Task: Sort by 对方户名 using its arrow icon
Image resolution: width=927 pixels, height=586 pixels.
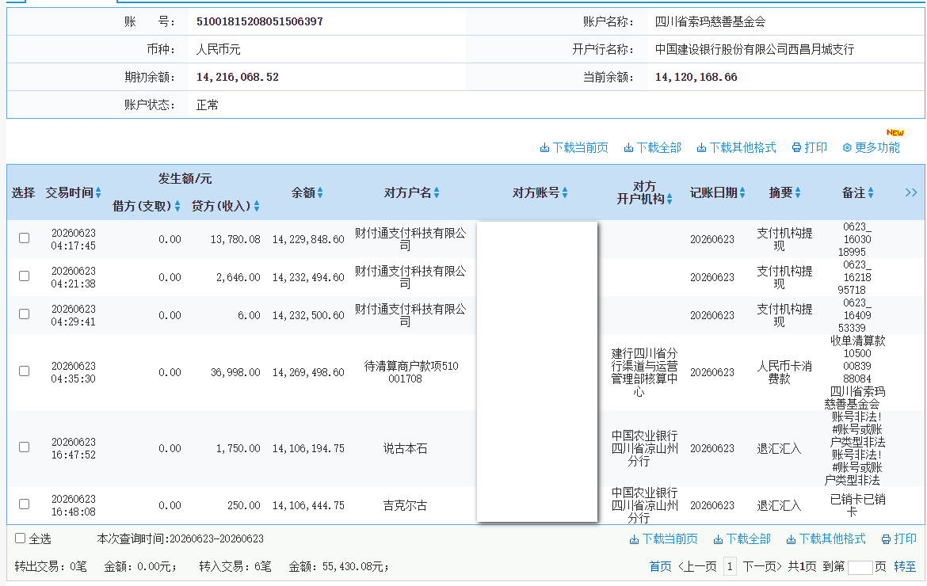Action: 437,192
